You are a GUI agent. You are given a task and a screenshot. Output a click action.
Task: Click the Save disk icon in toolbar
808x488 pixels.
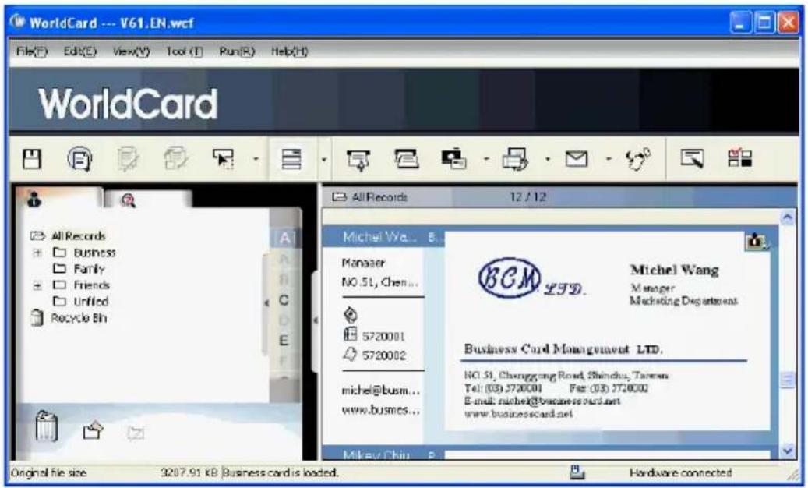[32, 159]
